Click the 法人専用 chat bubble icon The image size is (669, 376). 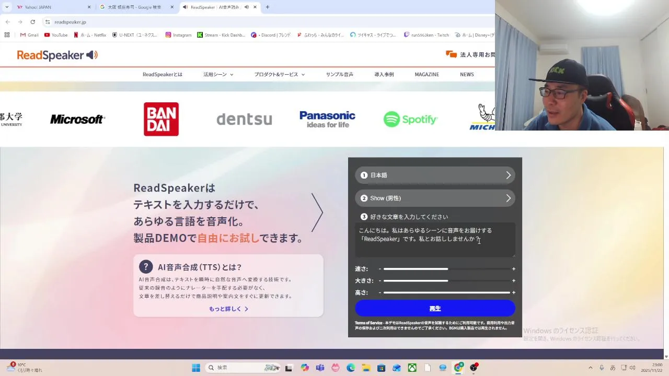451,54
